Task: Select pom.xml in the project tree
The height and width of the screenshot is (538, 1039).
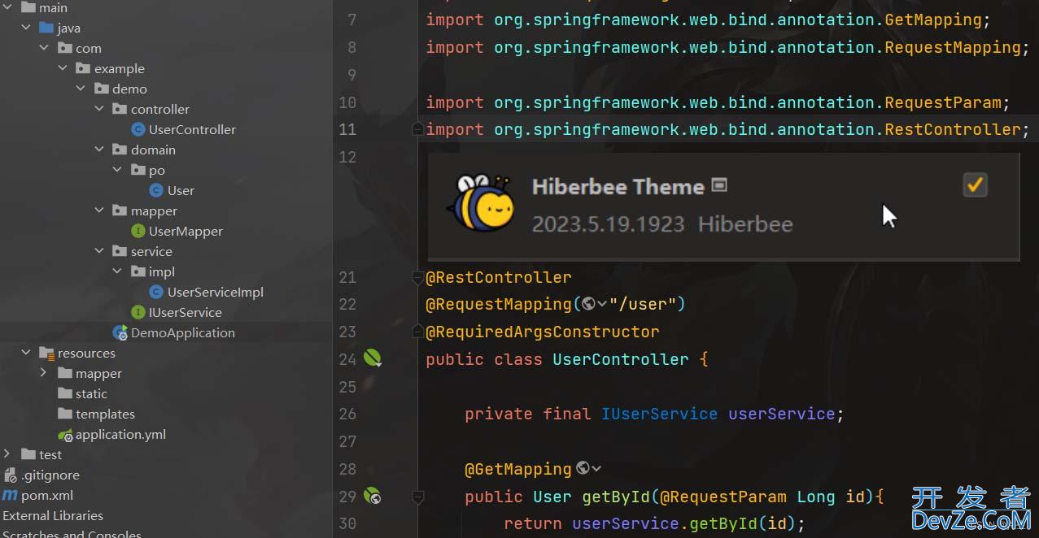Action: point(47,495)
